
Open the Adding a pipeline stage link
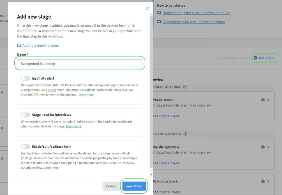tap(41, 45)
